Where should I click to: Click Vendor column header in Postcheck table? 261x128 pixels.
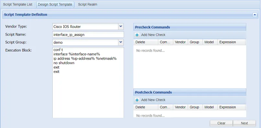180,107
